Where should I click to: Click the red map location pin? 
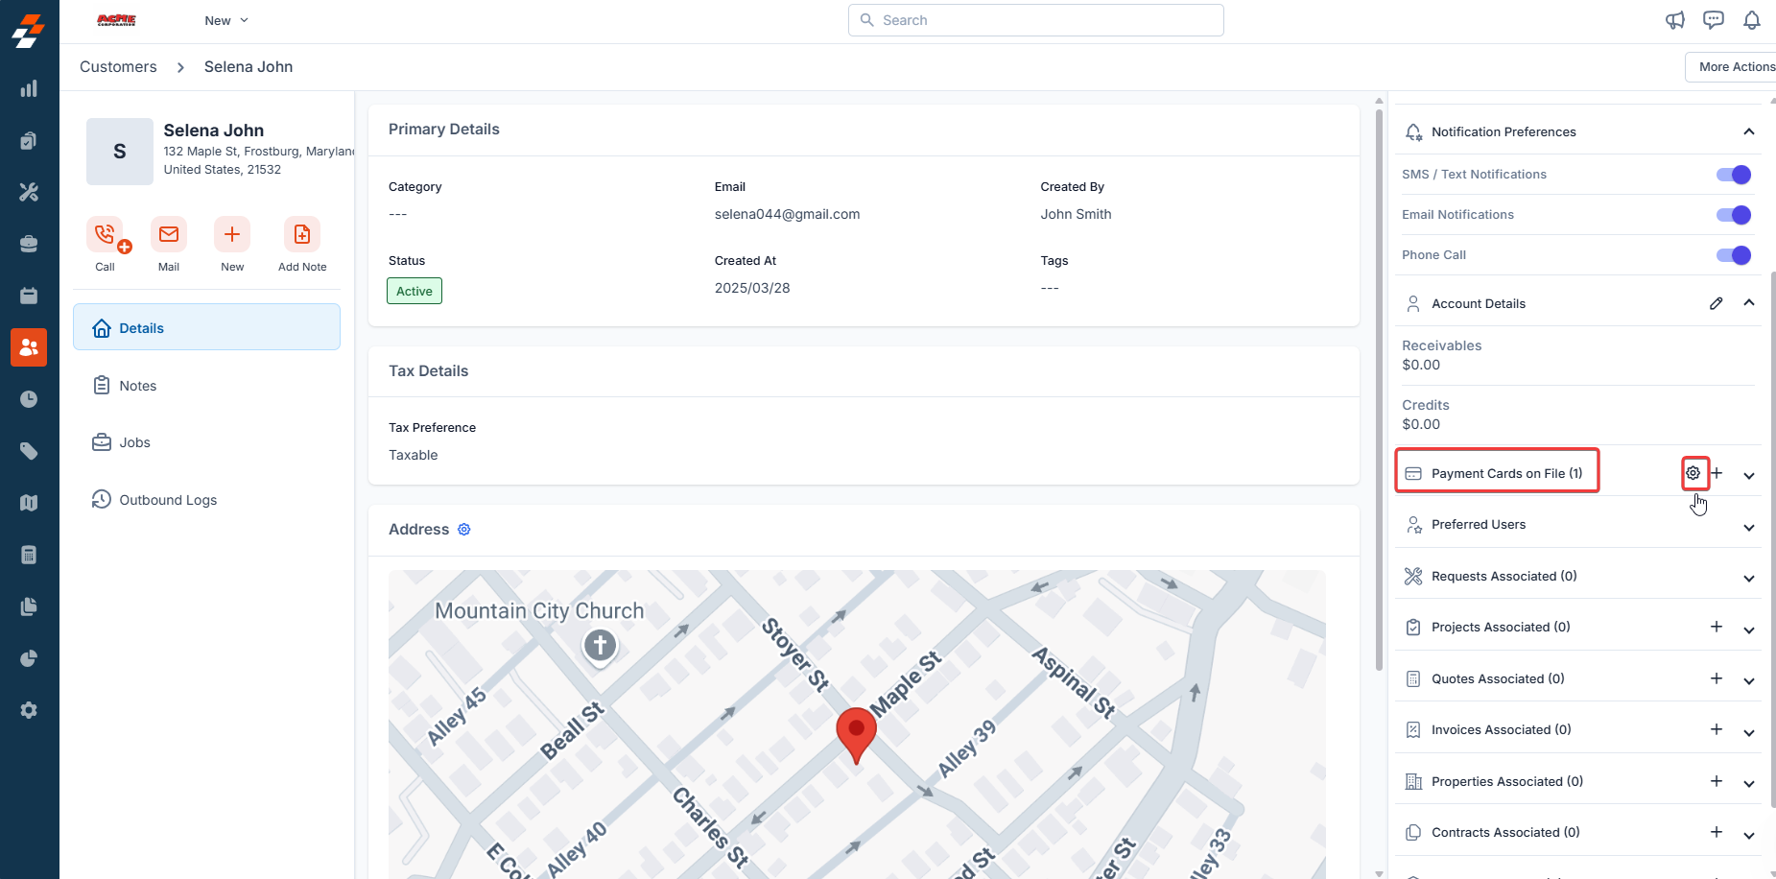point(856,735)
